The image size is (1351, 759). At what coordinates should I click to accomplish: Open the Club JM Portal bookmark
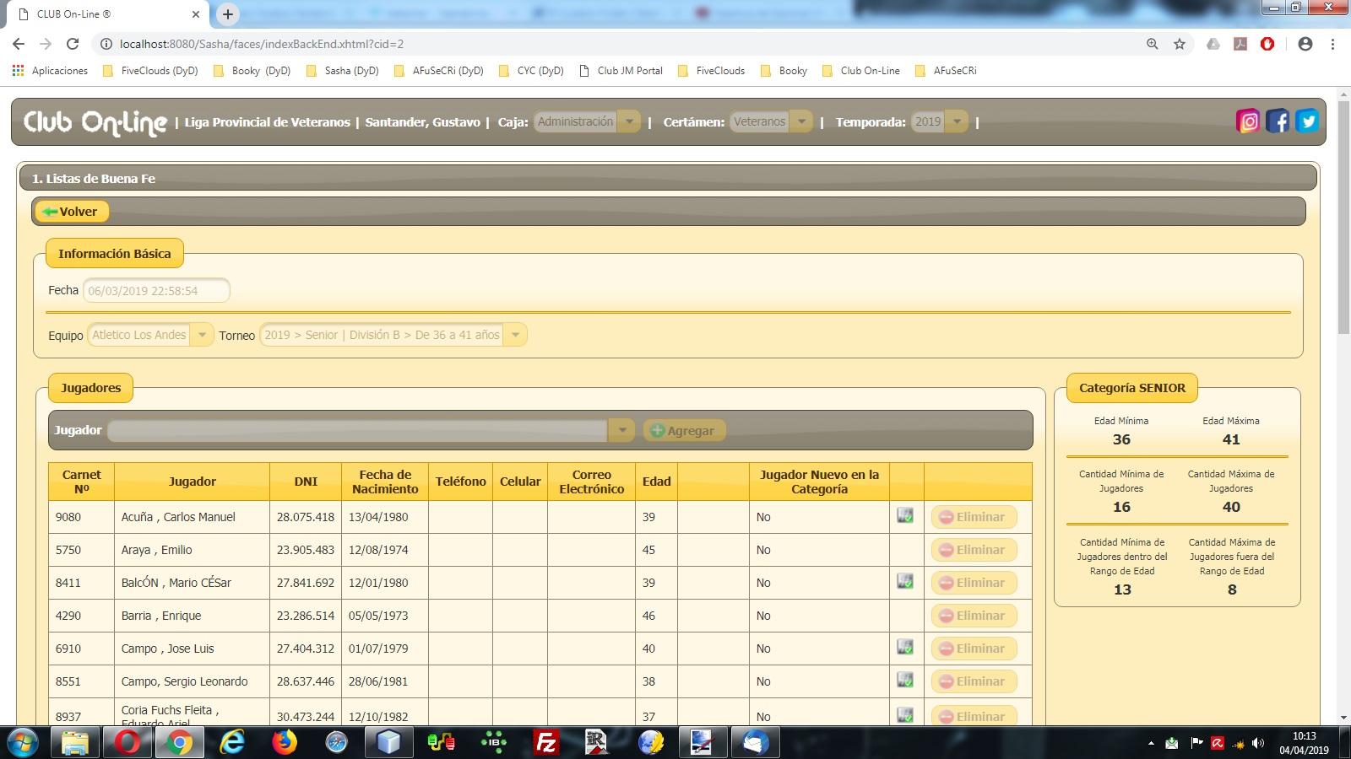(621, 71)
